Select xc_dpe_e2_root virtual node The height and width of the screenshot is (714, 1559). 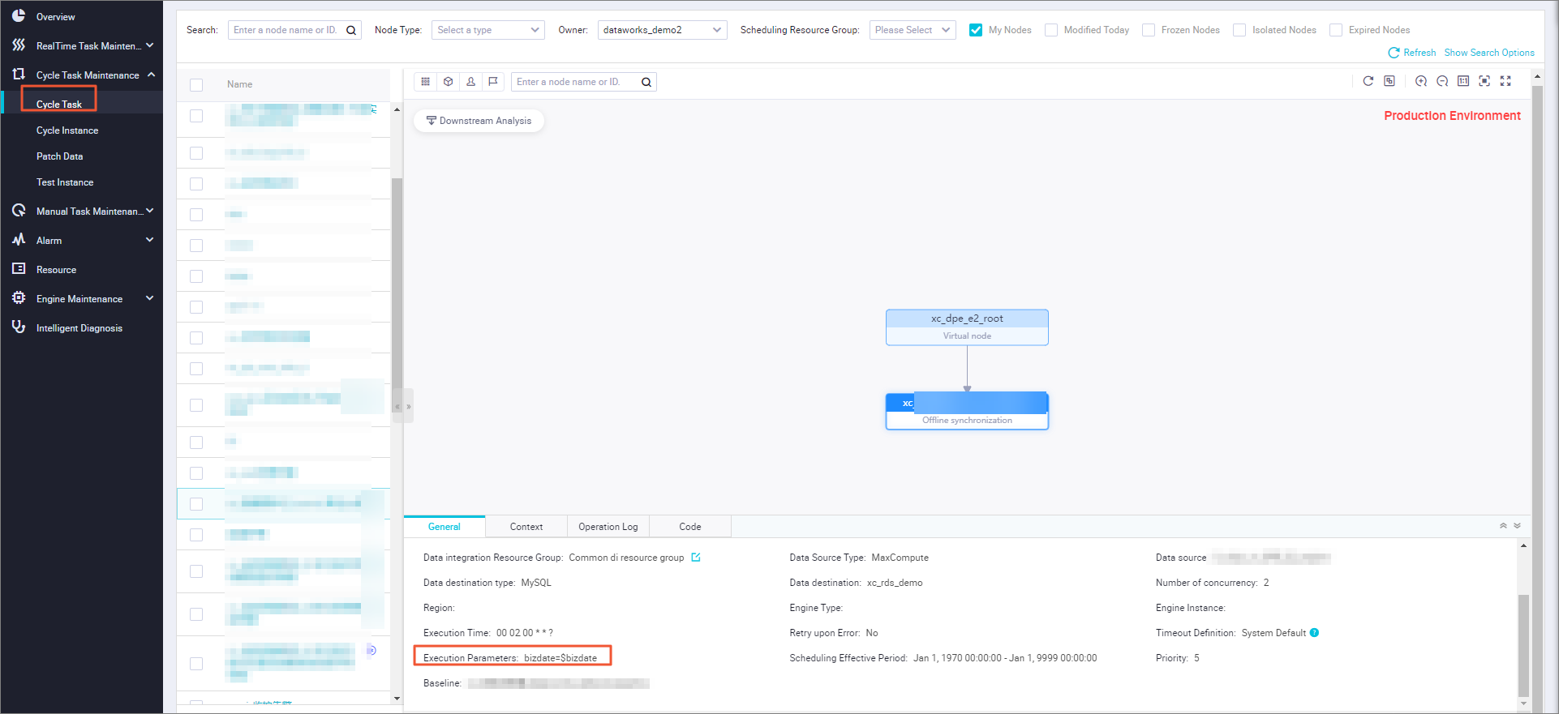pos(967,327)
